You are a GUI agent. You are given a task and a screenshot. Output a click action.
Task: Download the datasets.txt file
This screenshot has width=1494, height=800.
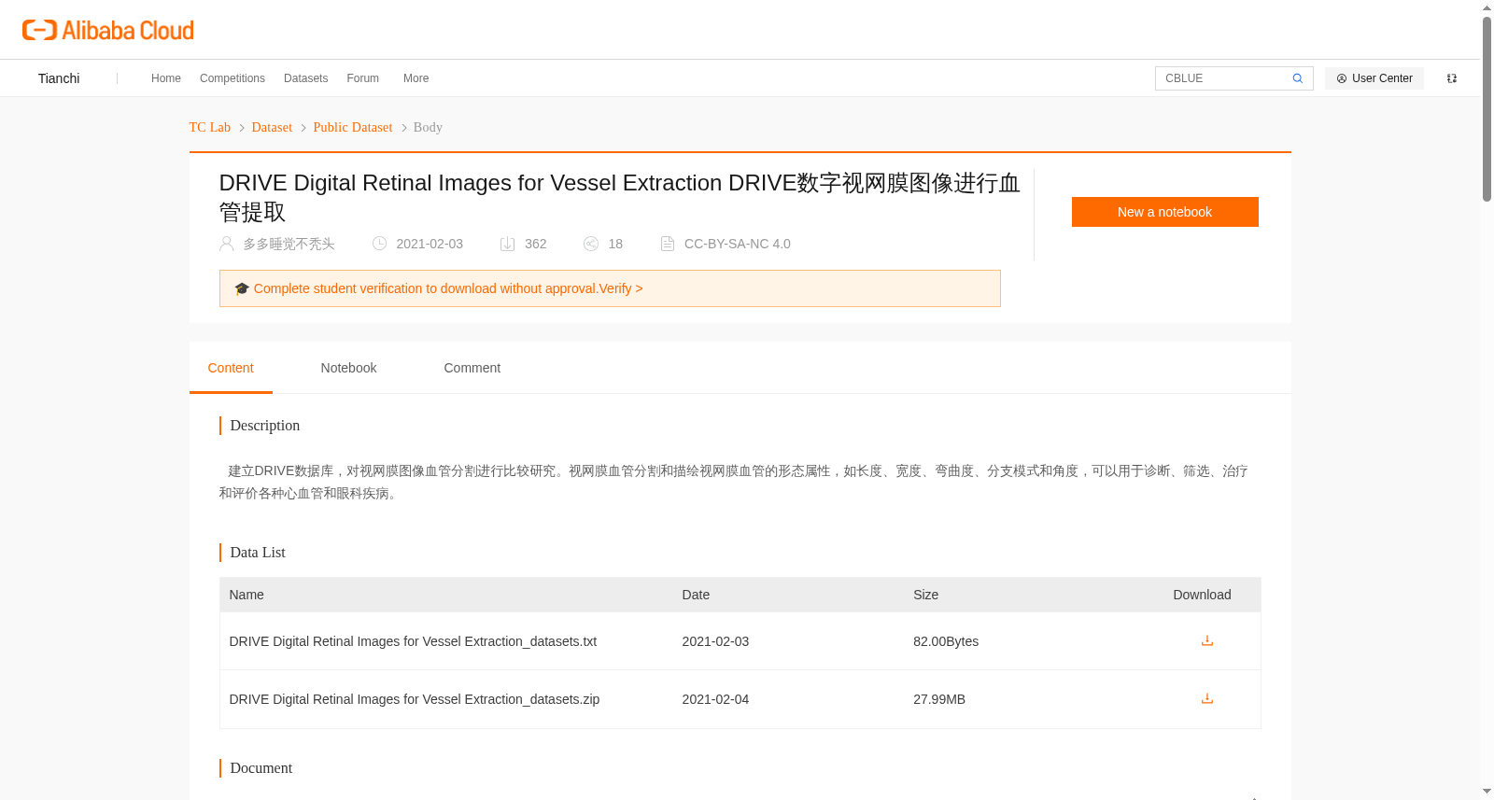click(x=1206, y=640)
